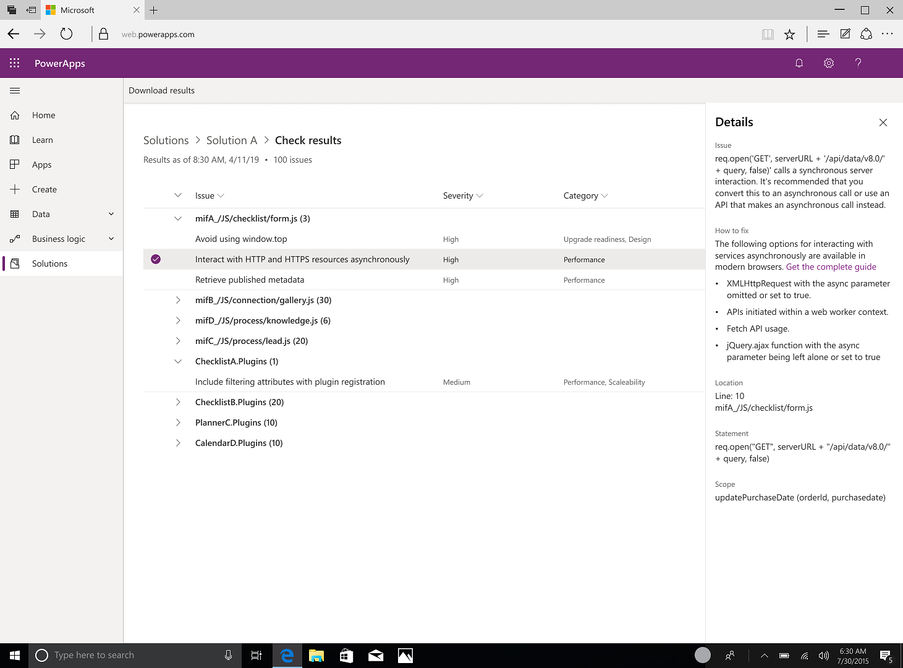
Task: Select the Solutions icon in sidebar
Action: coord(15,263)
